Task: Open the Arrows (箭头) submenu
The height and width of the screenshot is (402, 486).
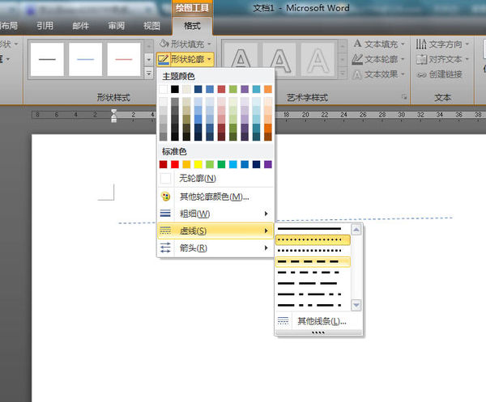Action: click(x=215, y=248)
